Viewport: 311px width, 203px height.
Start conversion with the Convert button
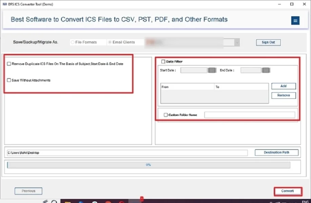288,191
